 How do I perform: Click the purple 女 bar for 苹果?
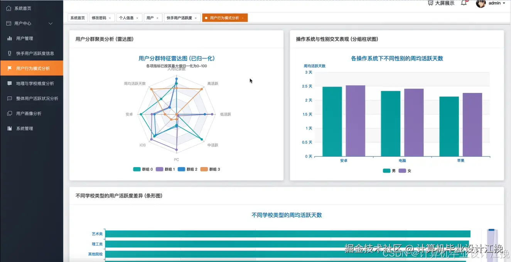click(x=472, y=124)
